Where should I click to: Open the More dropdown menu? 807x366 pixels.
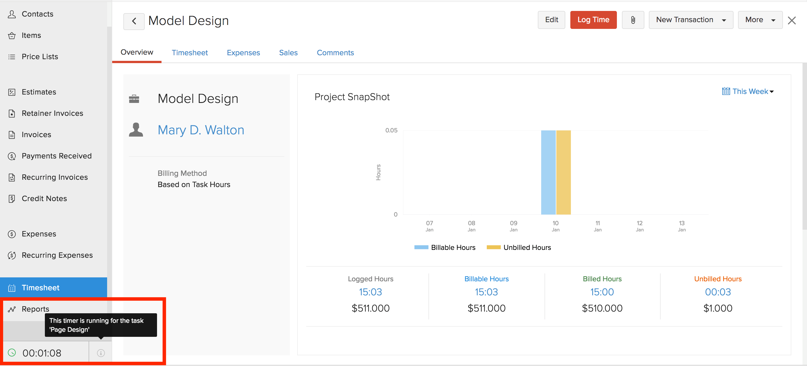click(760, 20)
